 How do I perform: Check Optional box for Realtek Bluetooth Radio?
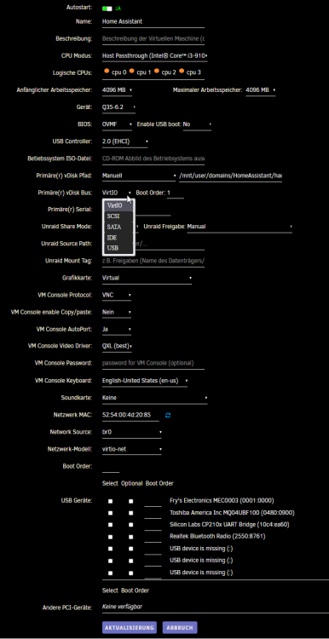tap(131, 537)
